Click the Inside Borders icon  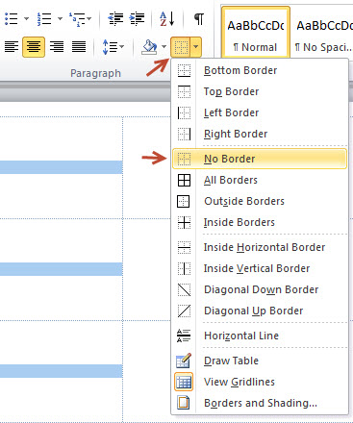184,222
